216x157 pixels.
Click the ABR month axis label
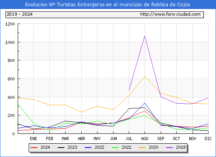[81, 139]
